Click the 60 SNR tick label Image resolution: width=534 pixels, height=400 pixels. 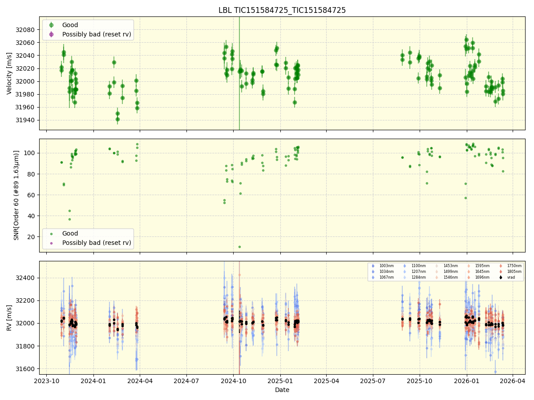[31, 195]
